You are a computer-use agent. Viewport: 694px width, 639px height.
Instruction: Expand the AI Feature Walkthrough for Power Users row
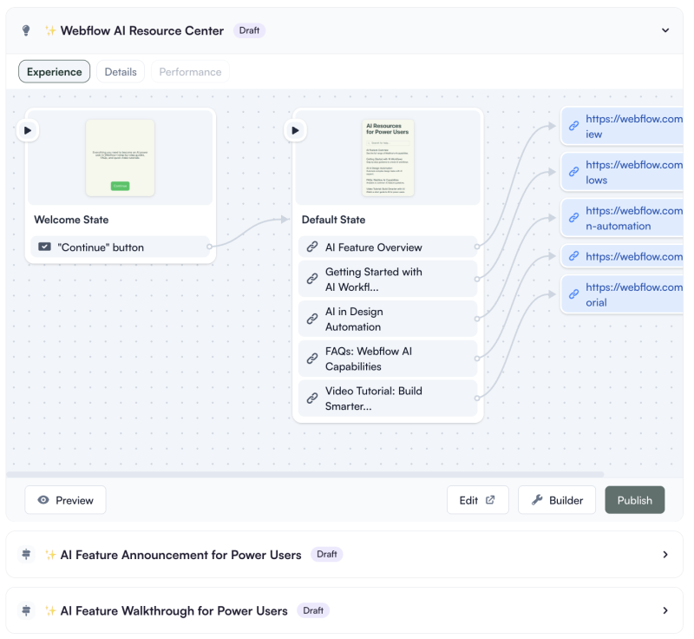[x=665, y=610]
